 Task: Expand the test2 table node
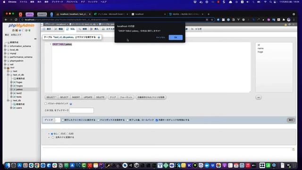click(11, 93)
